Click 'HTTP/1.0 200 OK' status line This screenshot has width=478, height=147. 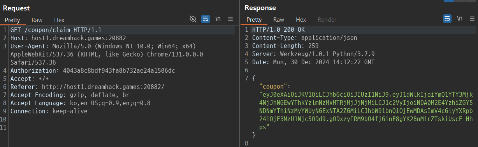coord(279,30)
